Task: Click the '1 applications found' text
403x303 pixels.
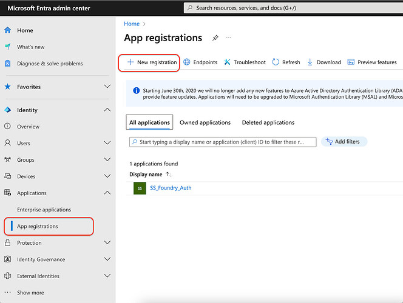Action: tap(154, 164)
